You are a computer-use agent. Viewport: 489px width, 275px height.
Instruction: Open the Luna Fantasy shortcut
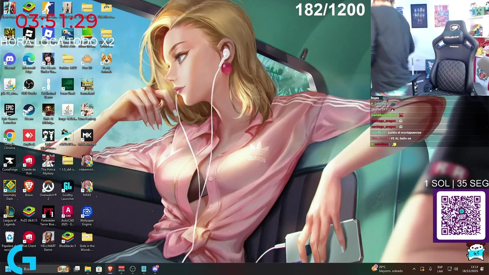[87, 112]
